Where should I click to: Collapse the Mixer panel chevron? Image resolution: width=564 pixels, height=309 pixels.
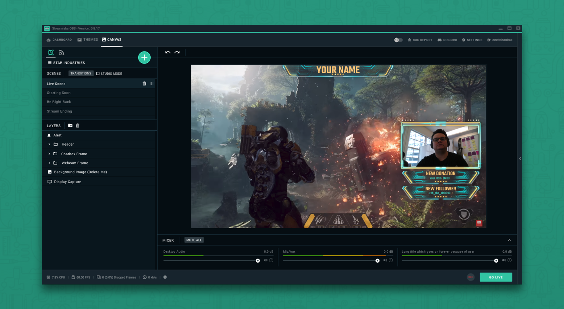(510, 240)
